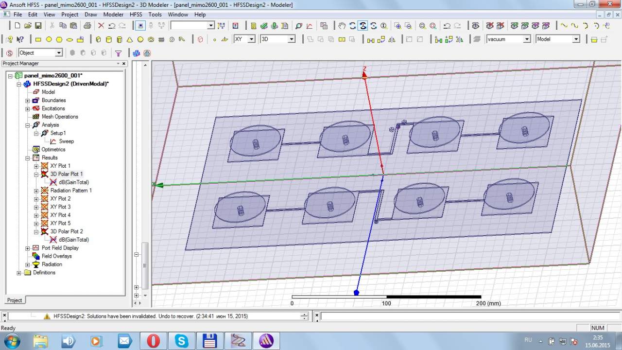Viewport: 622px width, 350px height.
Task: Click the Pan hand tool
Action: (x=342, y=26)
